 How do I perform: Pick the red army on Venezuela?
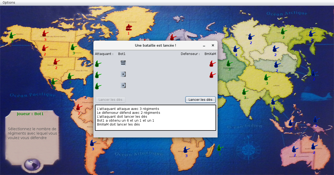[79, 107]
